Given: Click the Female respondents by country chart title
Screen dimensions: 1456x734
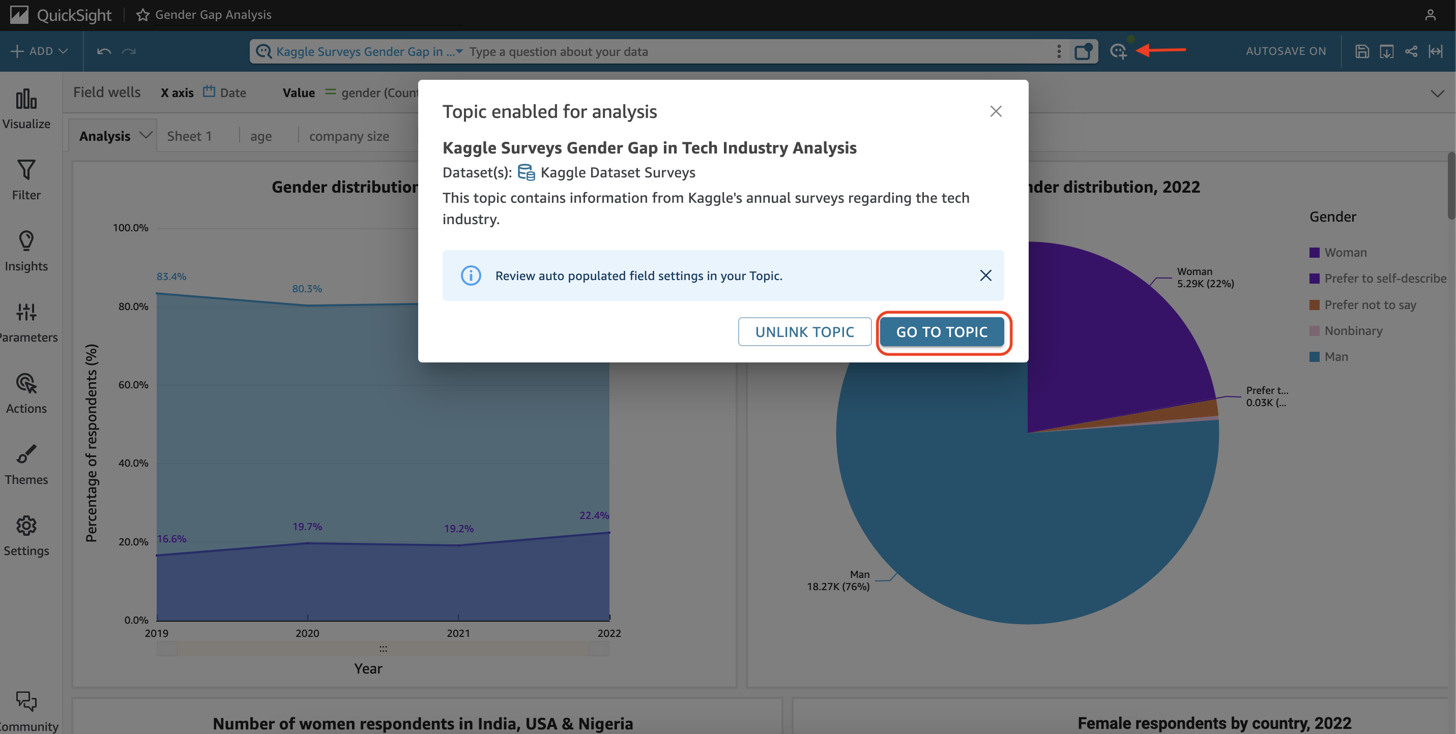Looking at the screenshot, I should pos(1214,723).
